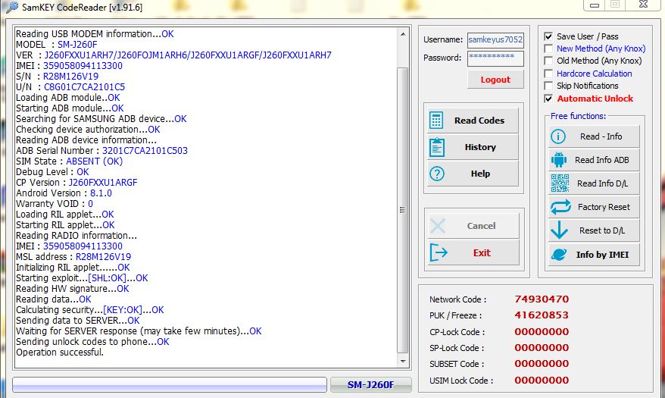Click the Operation successful log line
The height and width of the screenshot is (398, 665).
tap(60, 353)
